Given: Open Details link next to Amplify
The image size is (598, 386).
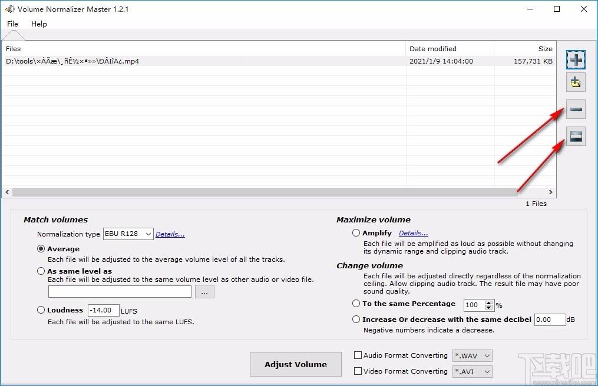Looking at the screenshot, I should coord(414,233).
